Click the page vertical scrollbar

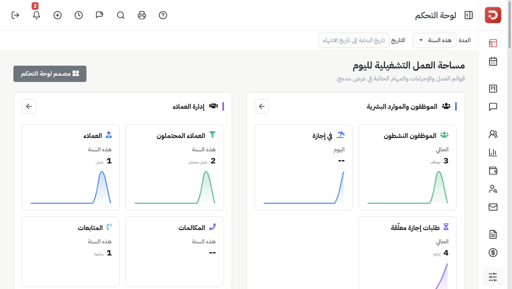point(510,24)
